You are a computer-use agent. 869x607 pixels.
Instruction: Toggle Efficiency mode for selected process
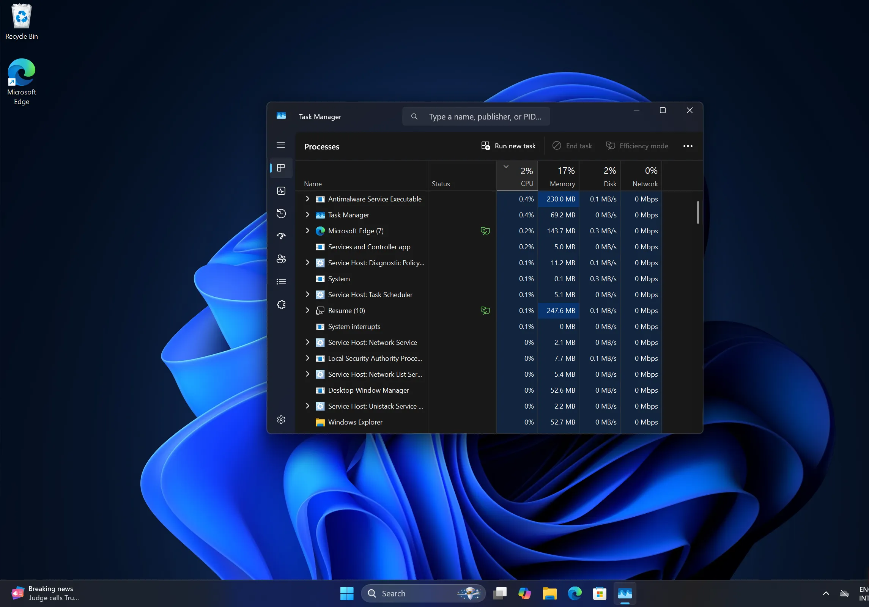(x=637, y=146)
